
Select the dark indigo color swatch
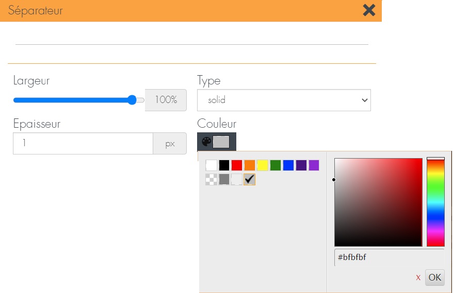pyautogui.click(x=301, y=165)
